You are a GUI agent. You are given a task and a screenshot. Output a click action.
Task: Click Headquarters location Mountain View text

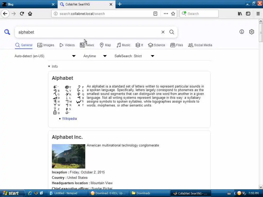point(82,183)
